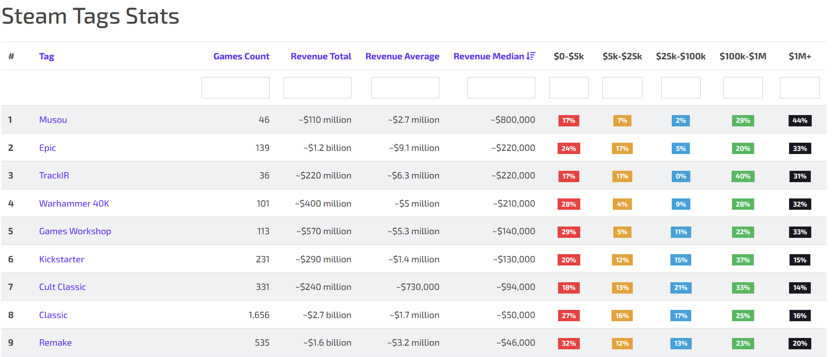Click the sort descending icon beside Revenue Median
The width and height of the screenshot is (833, 357).
click(531, 56)
